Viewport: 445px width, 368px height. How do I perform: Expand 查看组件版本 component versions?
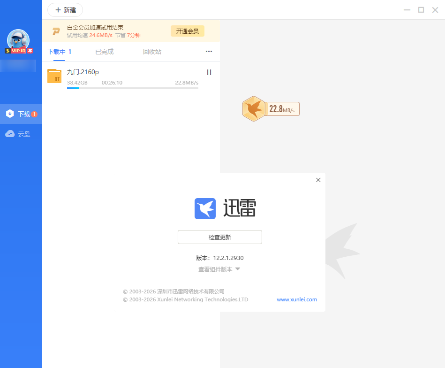[x=219, y=269]
